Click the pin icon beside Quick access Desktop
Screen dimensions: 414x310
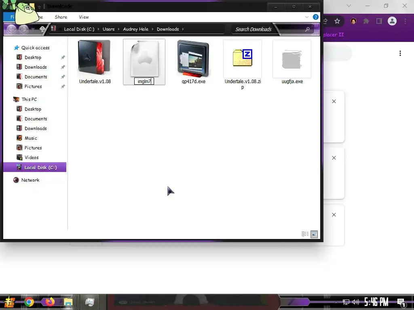pos(63,57)
